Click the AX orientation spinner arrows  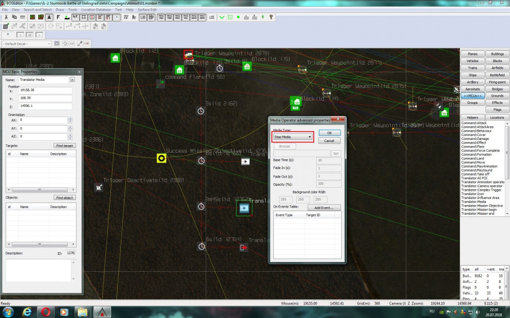tap(71, 121)
